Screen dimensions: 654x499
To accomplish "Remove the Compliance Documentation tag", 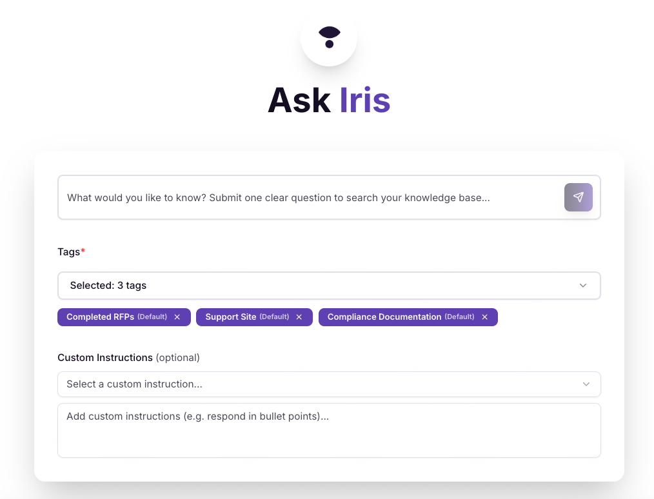I will (x=484, y=317).
